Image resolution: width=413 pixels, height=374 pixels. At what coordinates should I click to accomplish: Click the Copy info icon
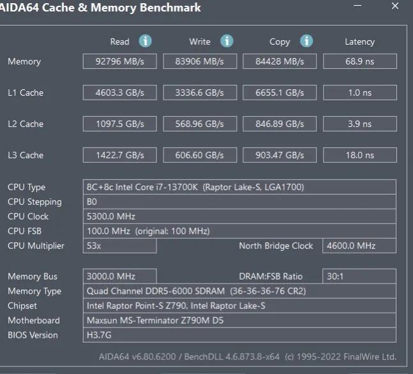coord(306,41)
